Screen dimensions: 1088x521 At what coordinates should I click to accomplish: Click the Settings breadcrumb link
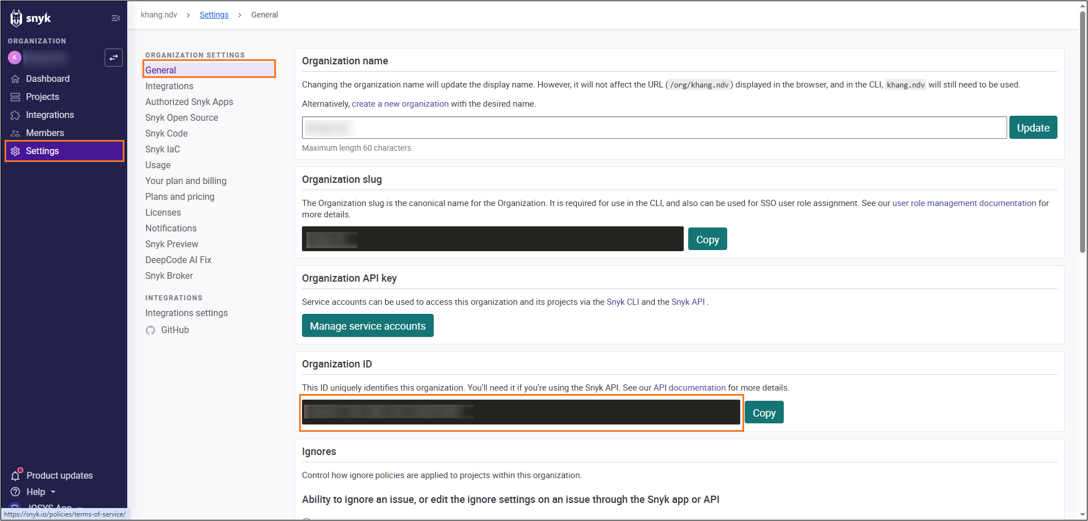(214, 15)
